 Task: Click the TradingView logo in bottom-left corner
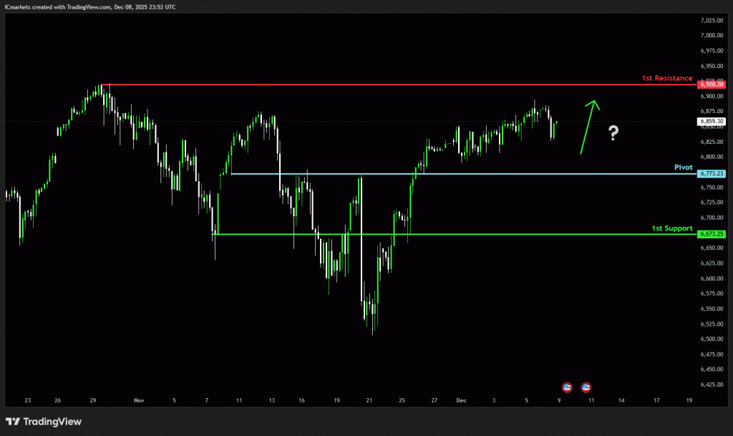[x=43, y=422]
